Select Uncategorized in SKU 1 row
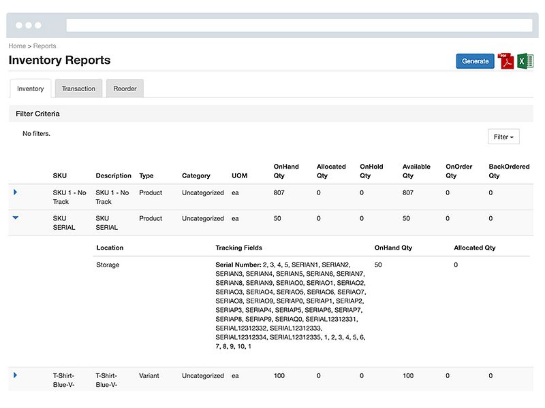 point(203,192)
